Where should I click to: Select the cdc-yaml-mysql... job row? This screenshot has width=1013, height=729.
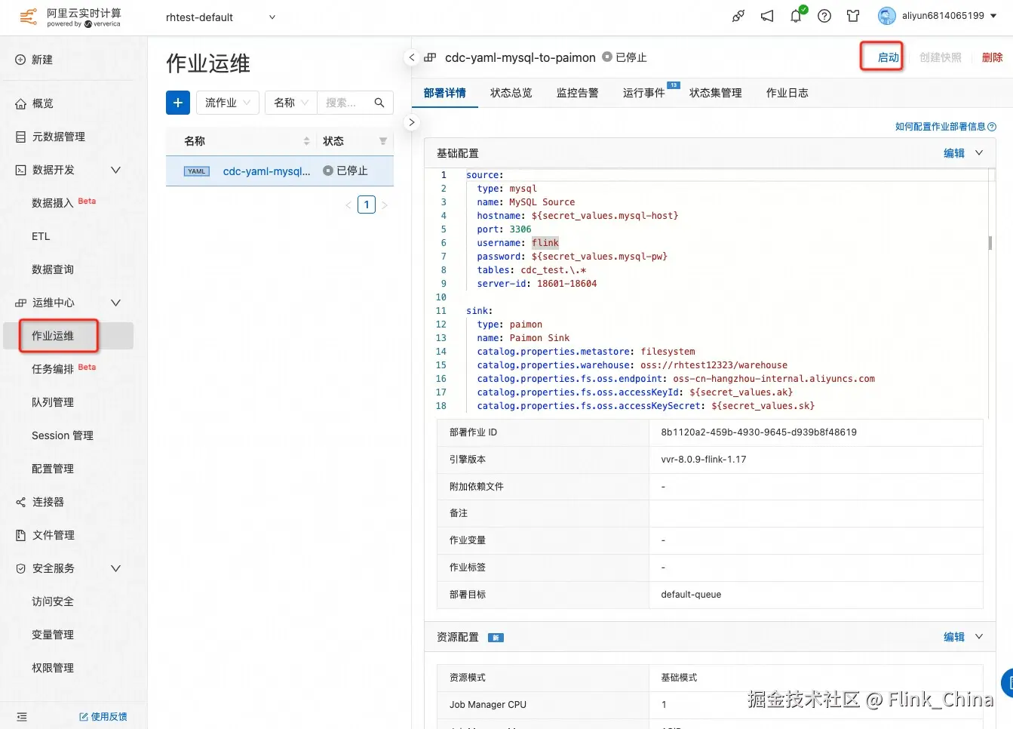280,171
